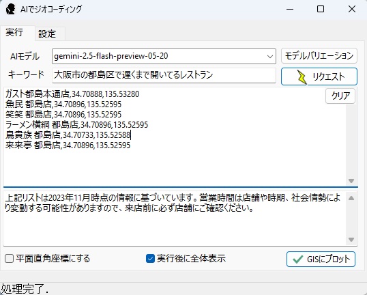
Task: Click the 鳥貴族 都島店 result line
Action: [68, 135]
